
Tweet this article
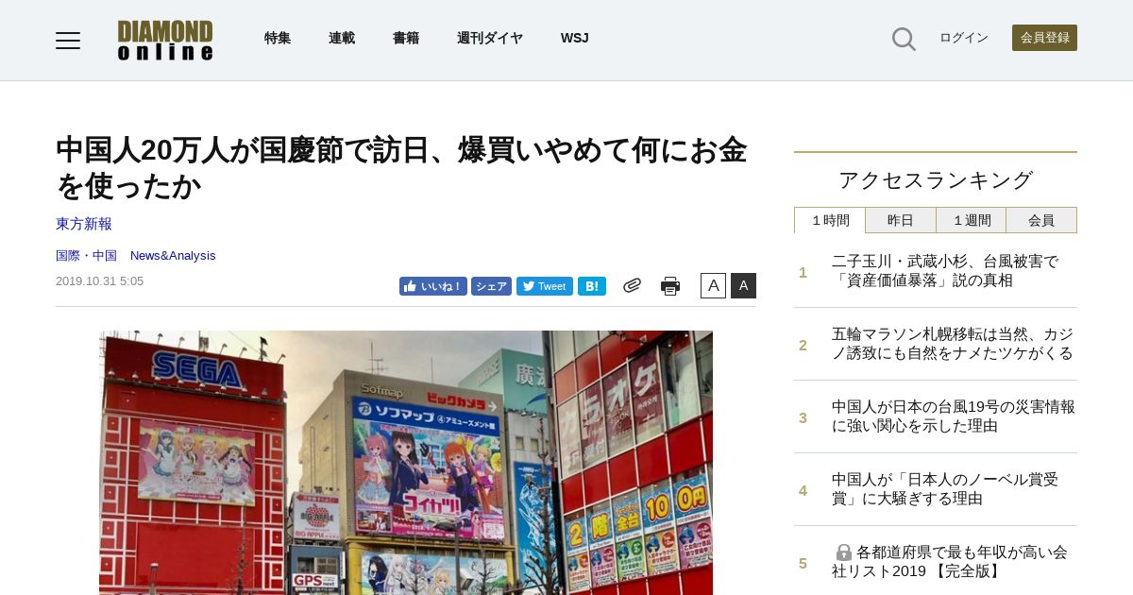[x=545, y=286]
